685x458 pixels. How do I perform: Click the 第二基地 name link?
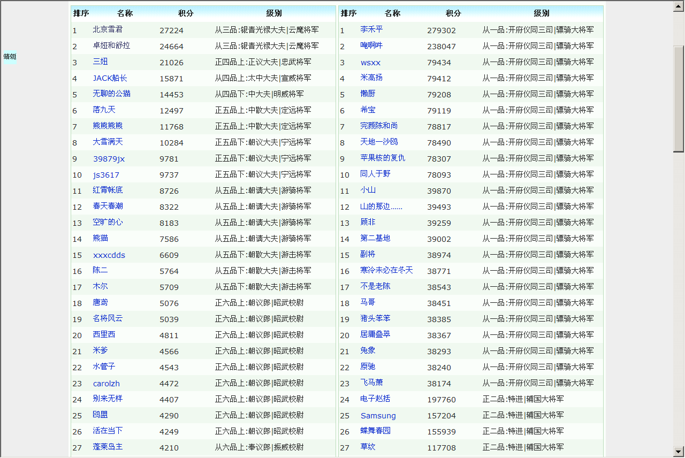(376, 238)
